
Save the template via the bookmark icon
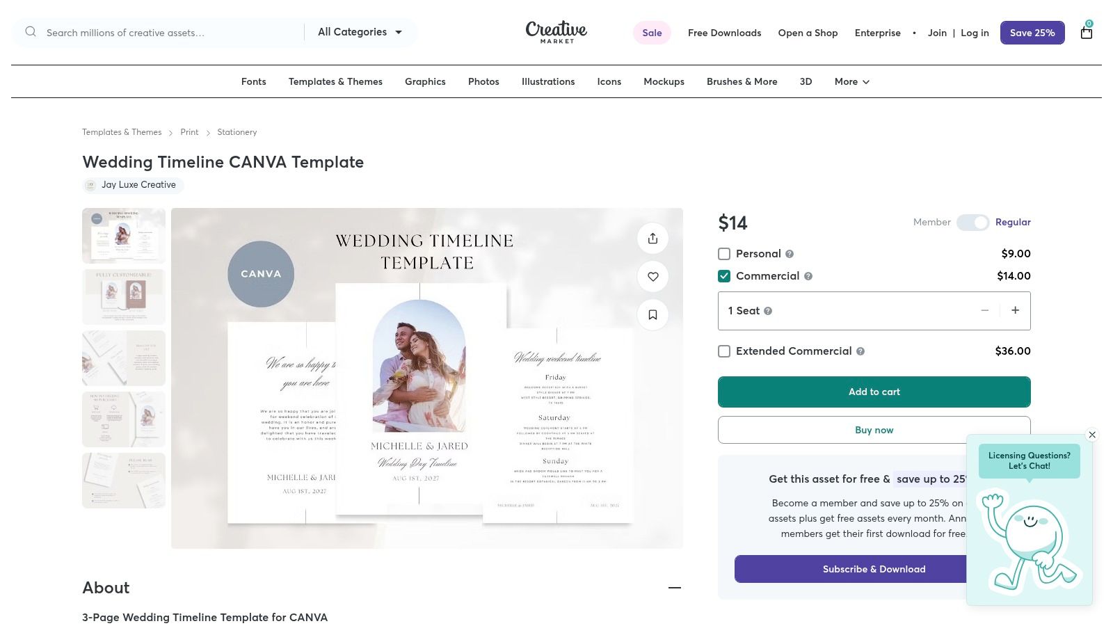click(652, 314)
